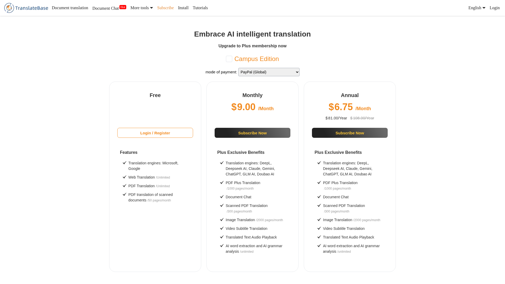Open Document Chat from navbar
The image size is (505, 284).
coord(105,8)
